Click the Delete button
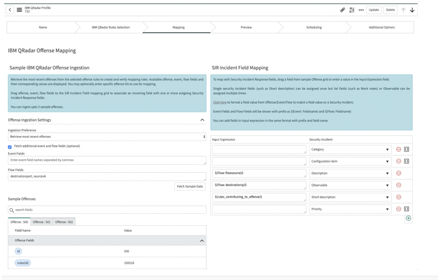Viewport: 438px width, 280px height. pos(390,10)
